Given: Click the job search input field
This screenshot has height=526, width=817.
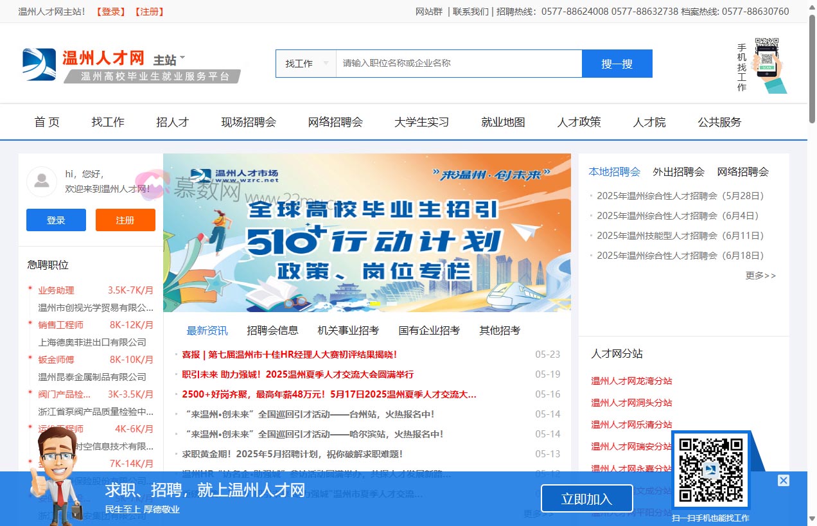Looking at the screenshot, I should point(459,63).
